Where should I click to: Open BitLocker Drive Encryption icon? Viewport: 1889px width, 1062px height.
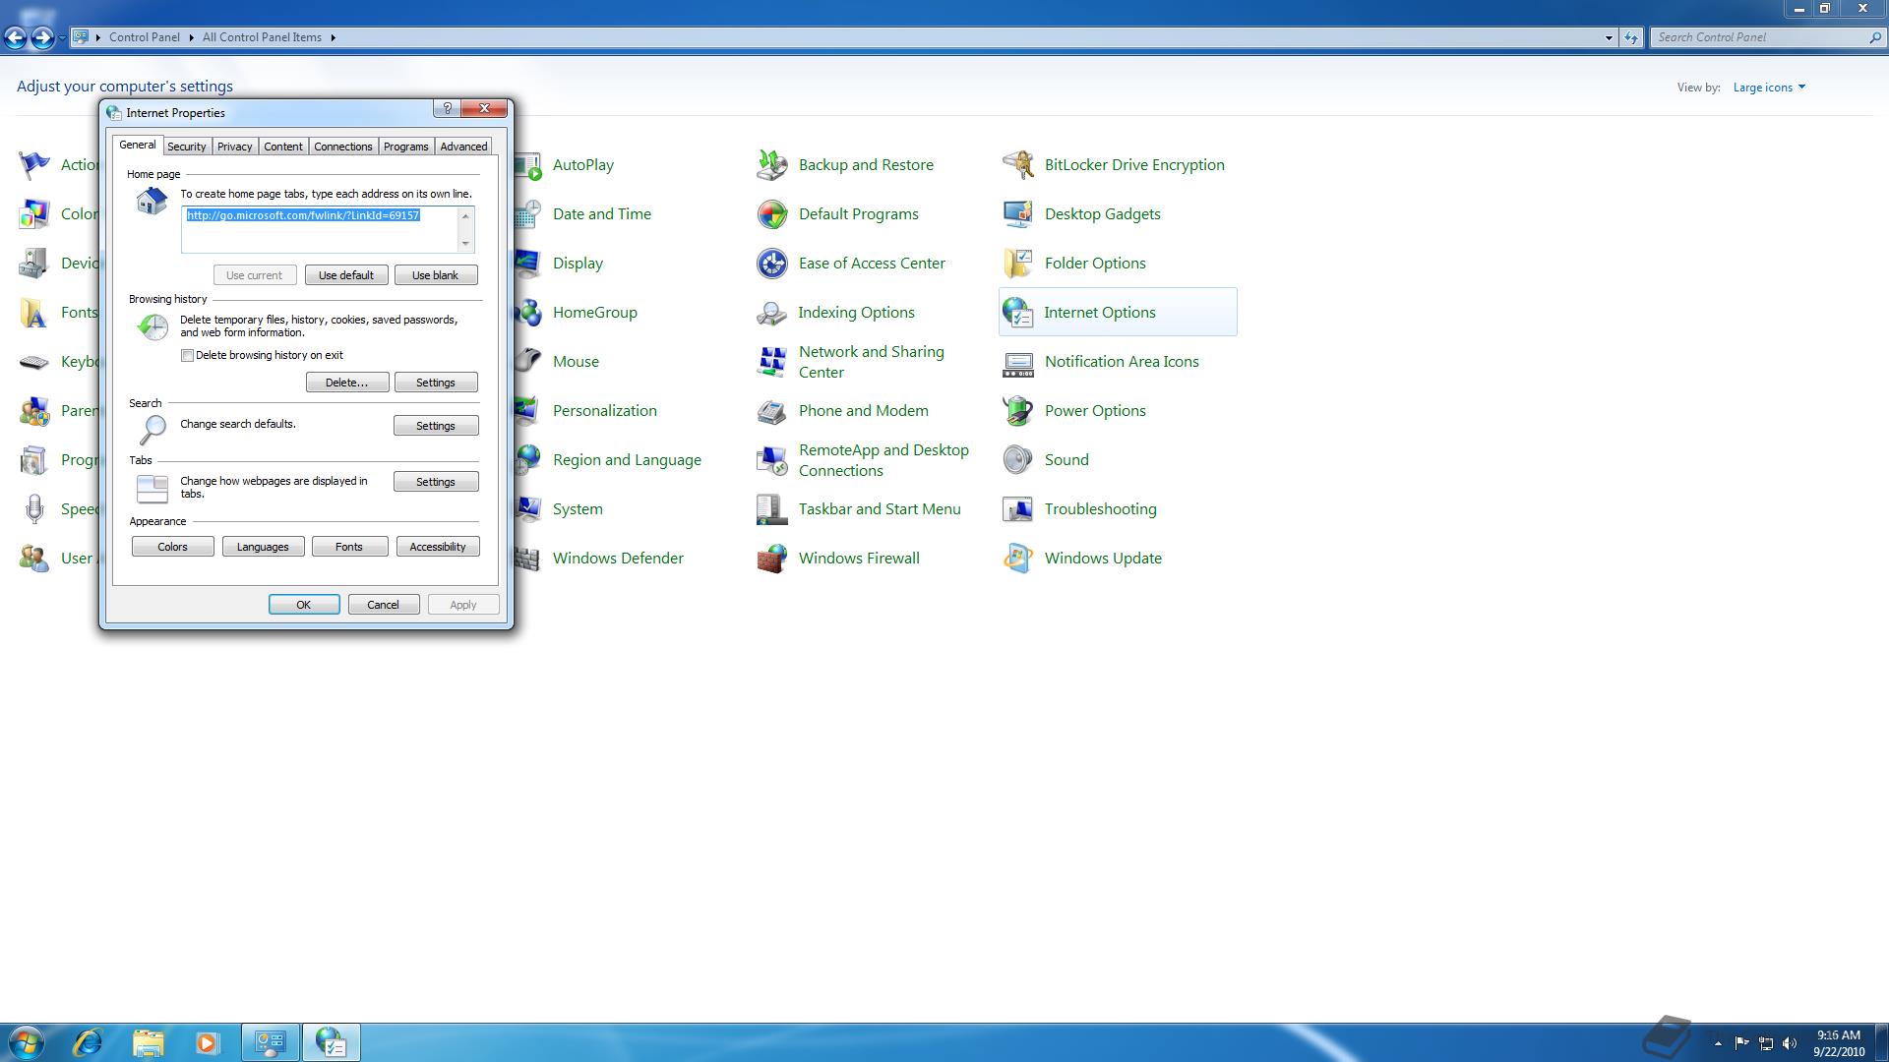click(1018, 165)
